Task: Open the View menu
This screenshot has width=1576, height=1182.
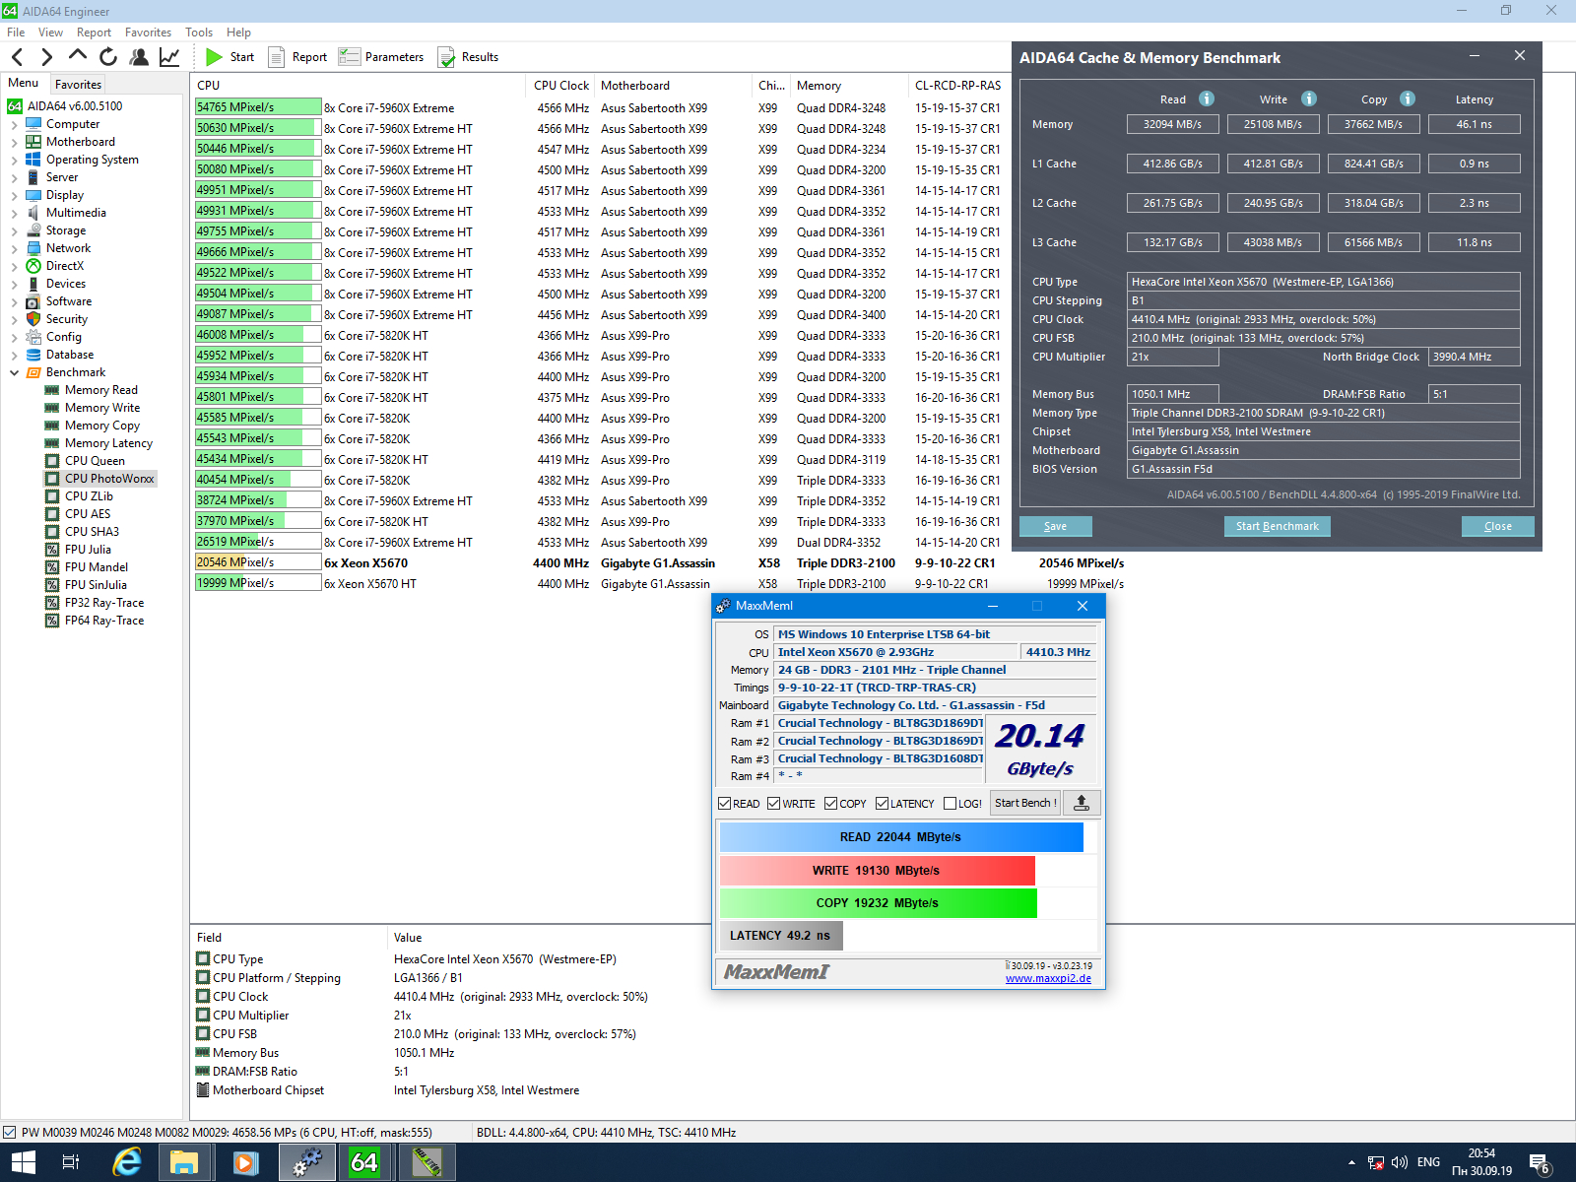Action: coord(50,33)
